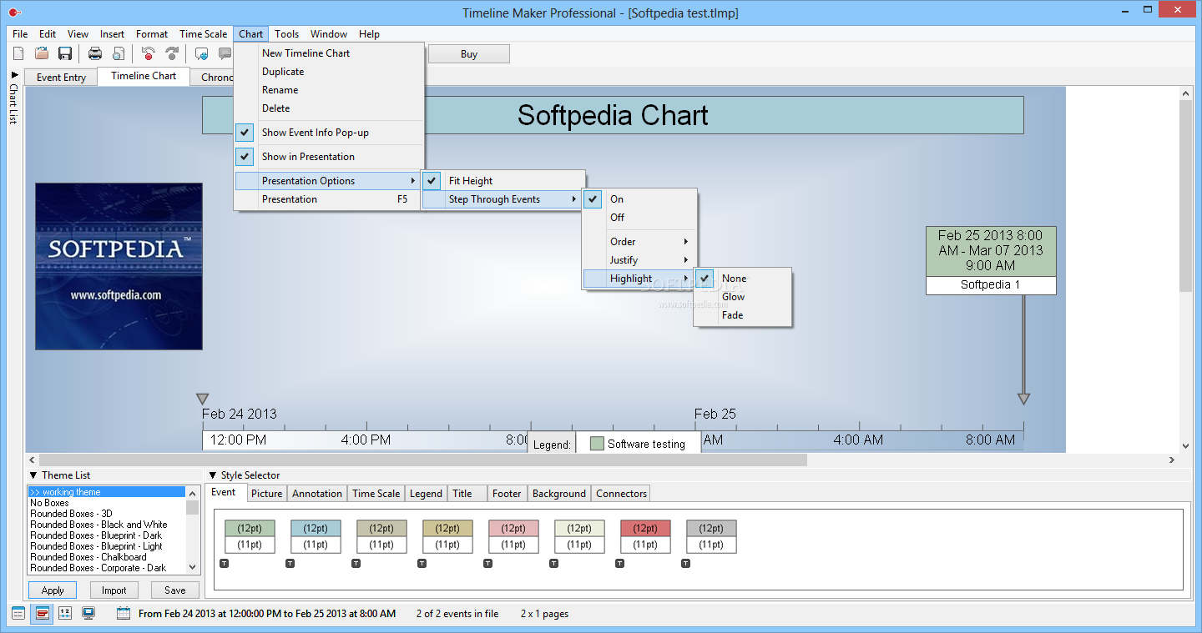The height and width of the screenshot is (633, 1202).
Task: Click the Software testing legend swatch
Action: click(597, 444)
